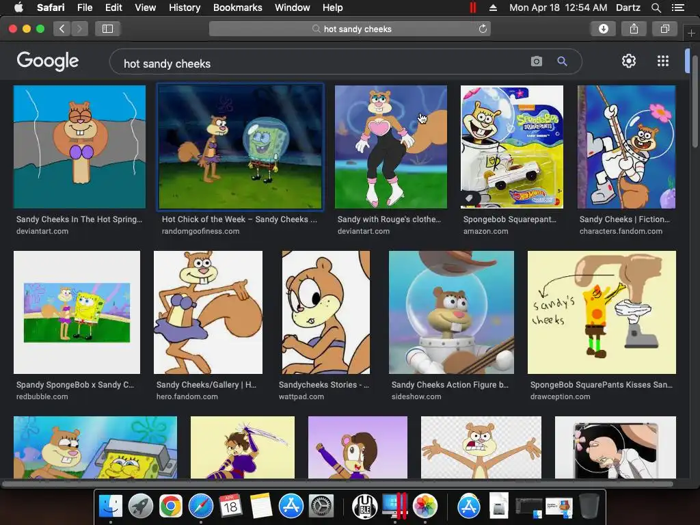Viewport: 700px width, 525px height.
Task: Open the View menu
Action: (x=146, y=8)
